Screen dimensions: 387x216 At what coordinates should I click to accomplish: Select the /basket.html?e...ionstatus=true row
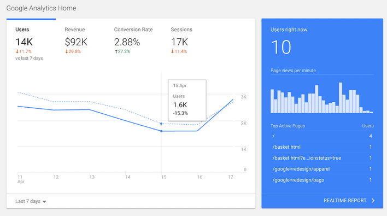[322, 158]
